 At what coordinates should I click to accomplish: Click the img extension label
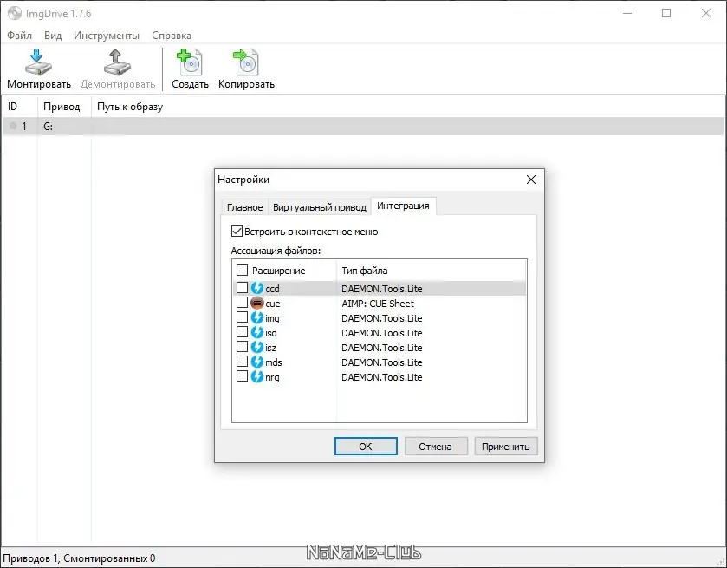click(272, 318)
